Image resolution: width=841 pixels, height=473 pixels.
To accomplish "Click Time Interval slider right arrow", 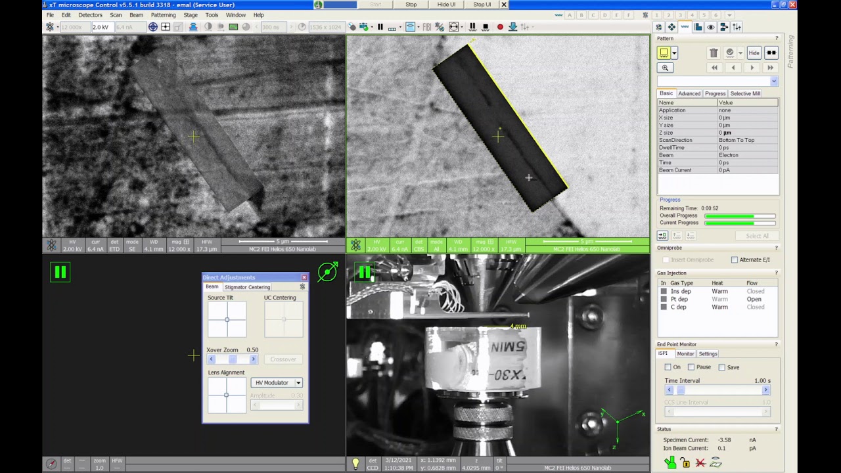I will coord(765,390).
